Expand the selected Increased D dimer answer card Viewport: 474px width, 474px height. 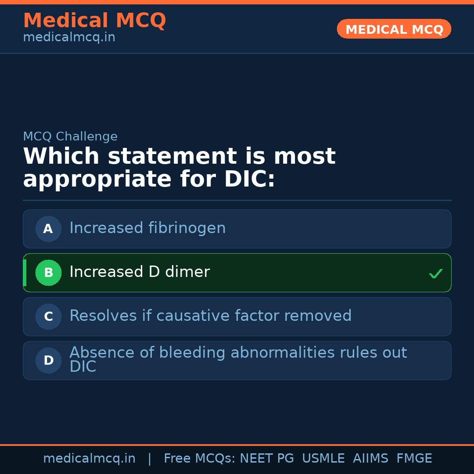[237, 273]
